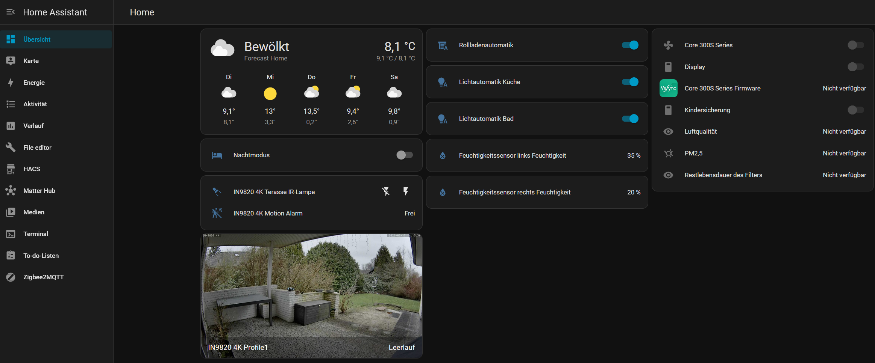This screenshot has width=875, height=363.
Task: Click the Motion Alarm running-person icon
Action: [217, 213]
